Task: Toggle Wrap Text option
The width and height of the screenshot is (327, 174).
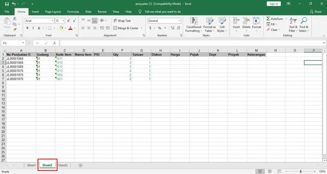Action: 122,21
